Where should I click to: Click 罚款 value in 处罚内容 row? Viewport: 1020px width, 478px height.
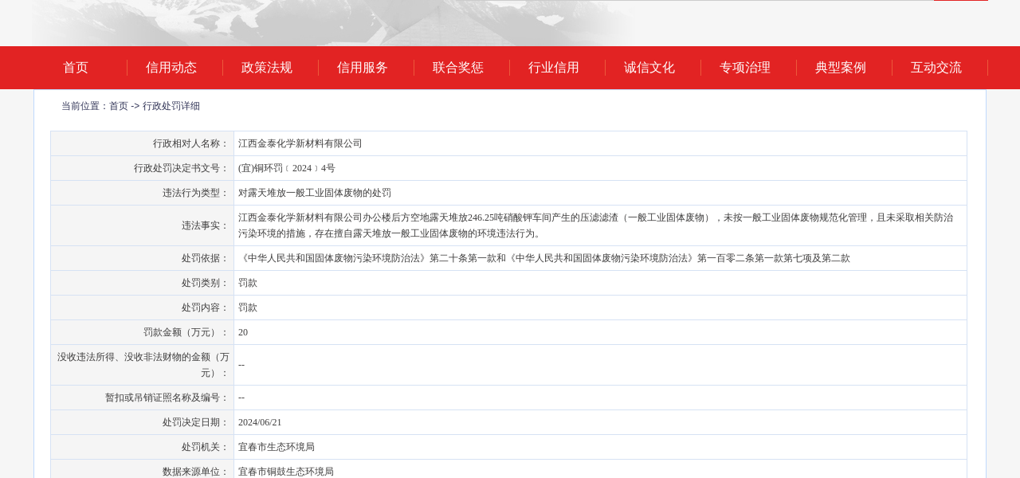point(248,308)
